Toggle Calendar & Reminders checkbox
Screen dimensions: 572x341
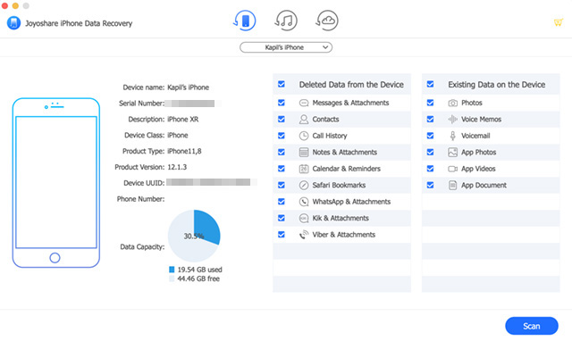tap(282, 169)
